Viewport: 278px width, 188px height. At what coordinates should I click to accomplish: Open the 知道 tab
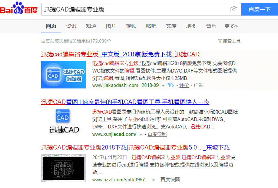click(91, 26)
